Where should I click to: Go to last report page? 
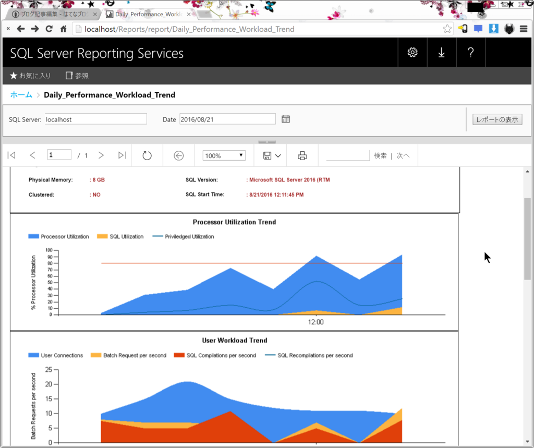122,155
